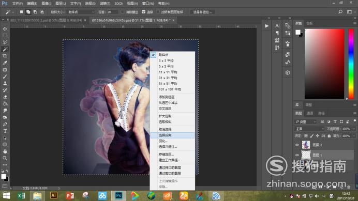Image resolution: width=358 pixels, height=201 pixels.
Task: Toggle the 对所有图层取样 checkbox
Action: [158, 12]
